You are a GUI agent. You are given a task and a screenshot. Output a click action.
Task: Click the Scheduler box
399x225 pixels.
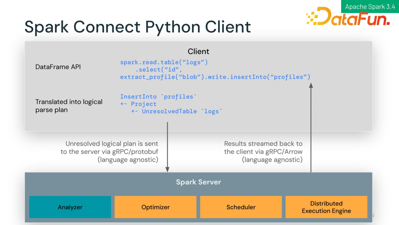pos(241,207)
